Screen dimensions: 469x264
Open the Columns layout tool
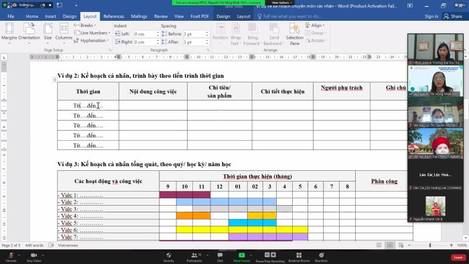64,34
